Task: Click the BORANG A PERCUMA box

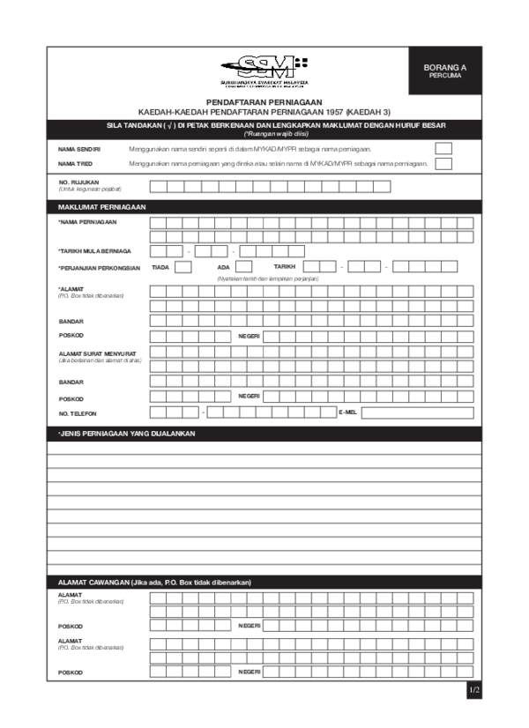Action: tap(445, 71)
